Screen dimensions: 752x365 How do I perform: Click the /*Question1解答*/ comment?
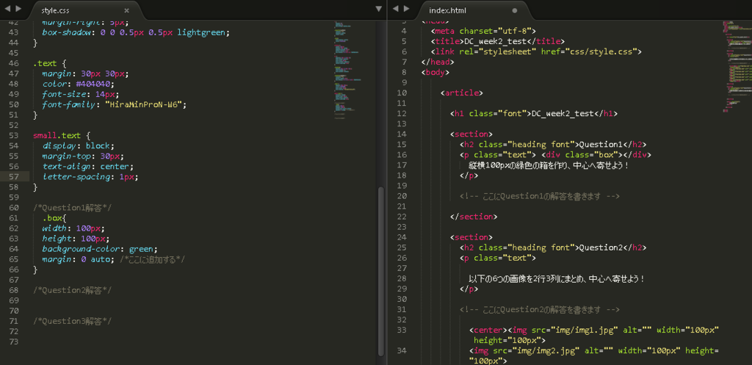pos(73,208)
